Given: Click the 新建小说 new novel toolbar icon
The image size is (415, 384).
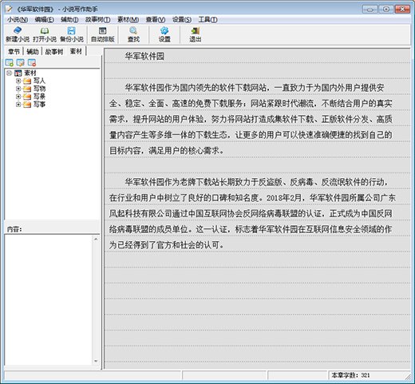Looking at the screenshot, I should 18,34.
